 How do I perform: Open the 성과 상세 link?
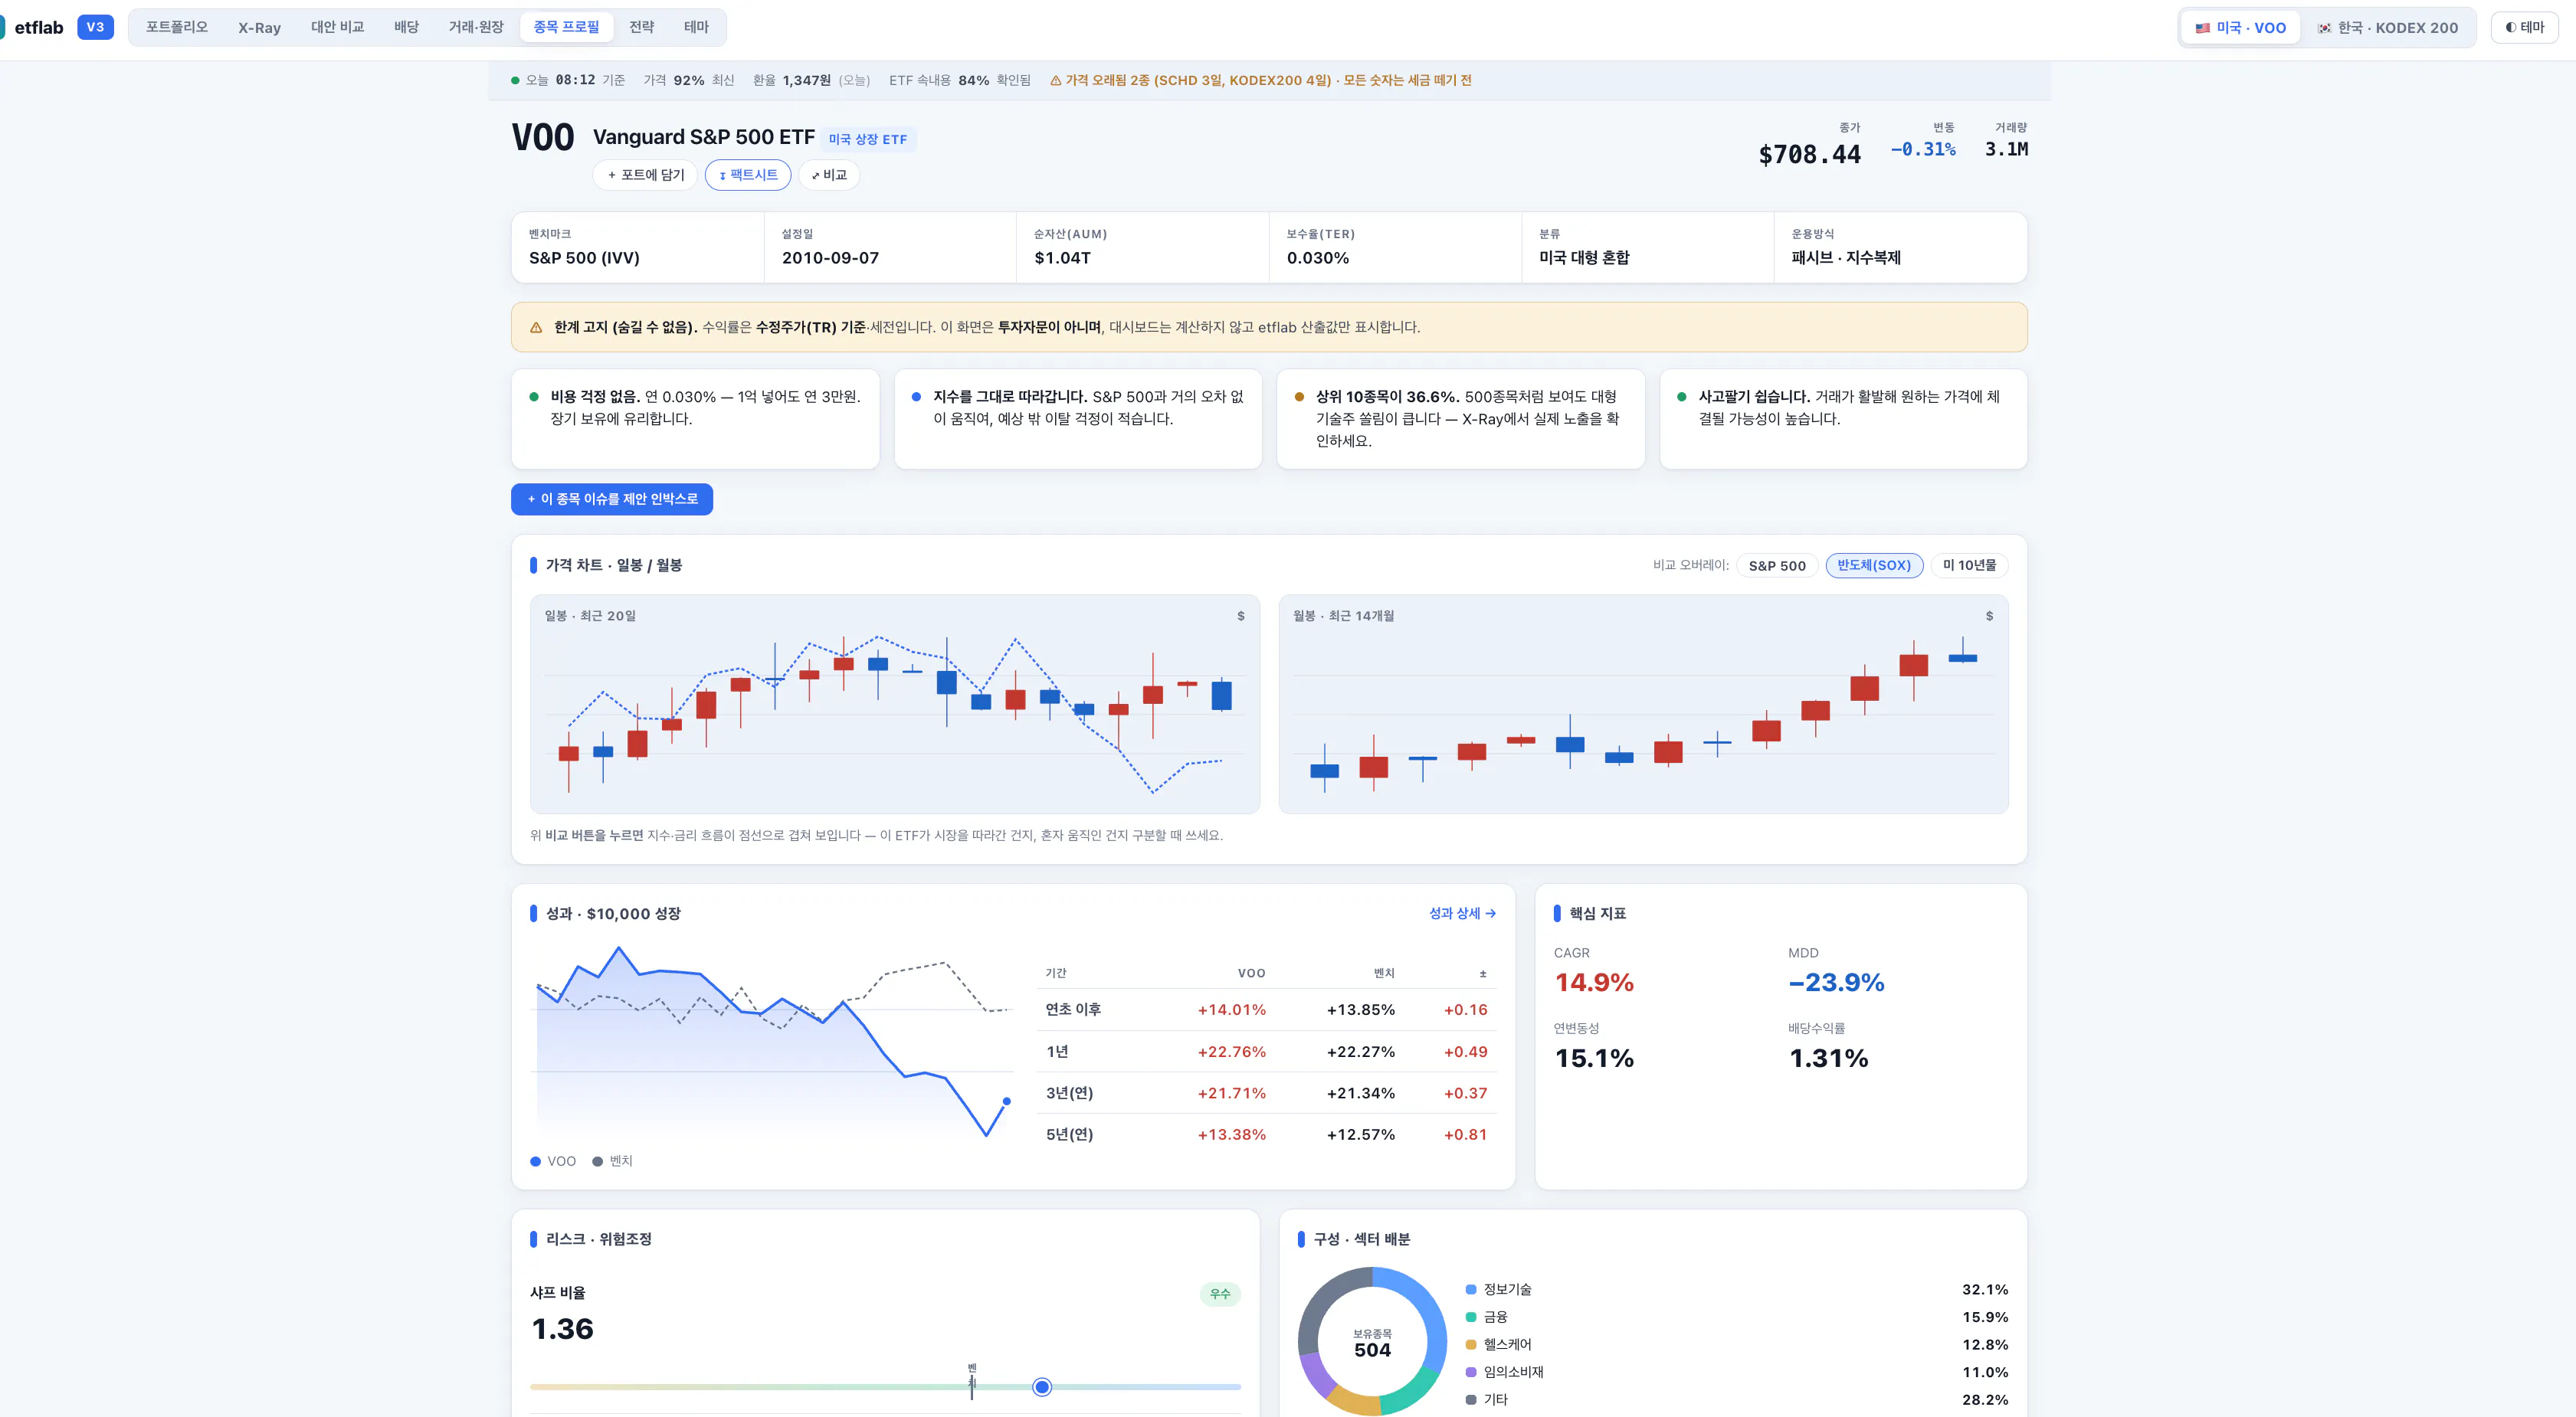coord(1462,913)
